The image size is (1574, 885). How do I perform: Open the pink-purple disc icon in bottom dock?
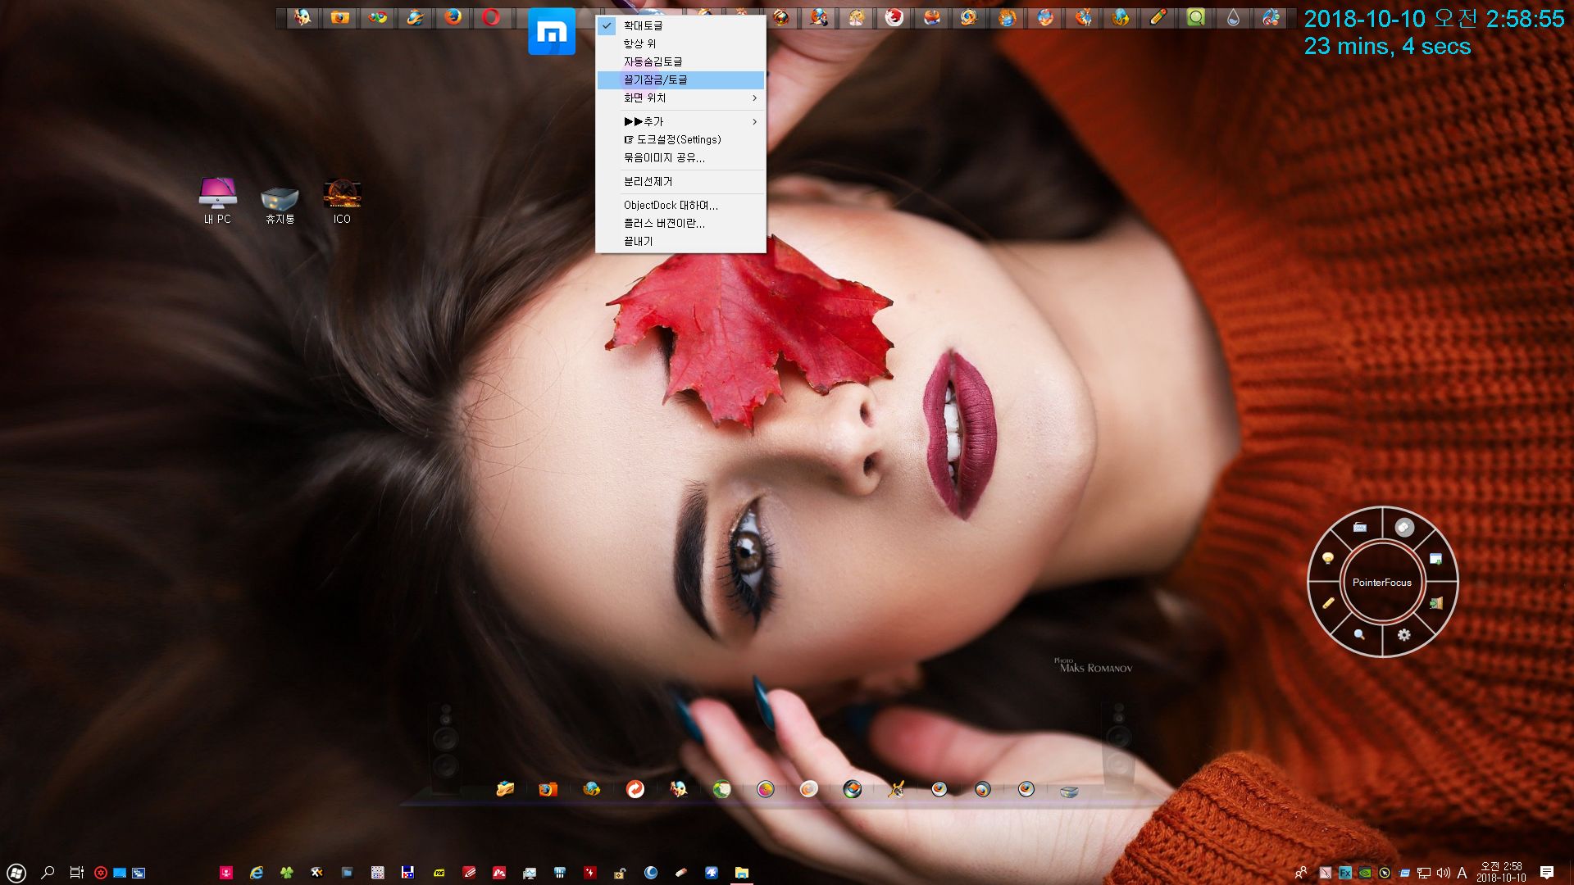[x=765, y=788]
